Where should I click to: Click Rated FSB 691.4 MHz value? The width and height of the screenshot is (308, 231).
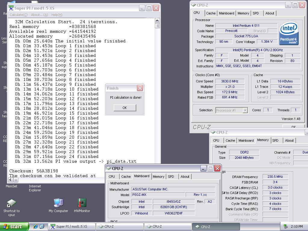[x=230, y=97]
